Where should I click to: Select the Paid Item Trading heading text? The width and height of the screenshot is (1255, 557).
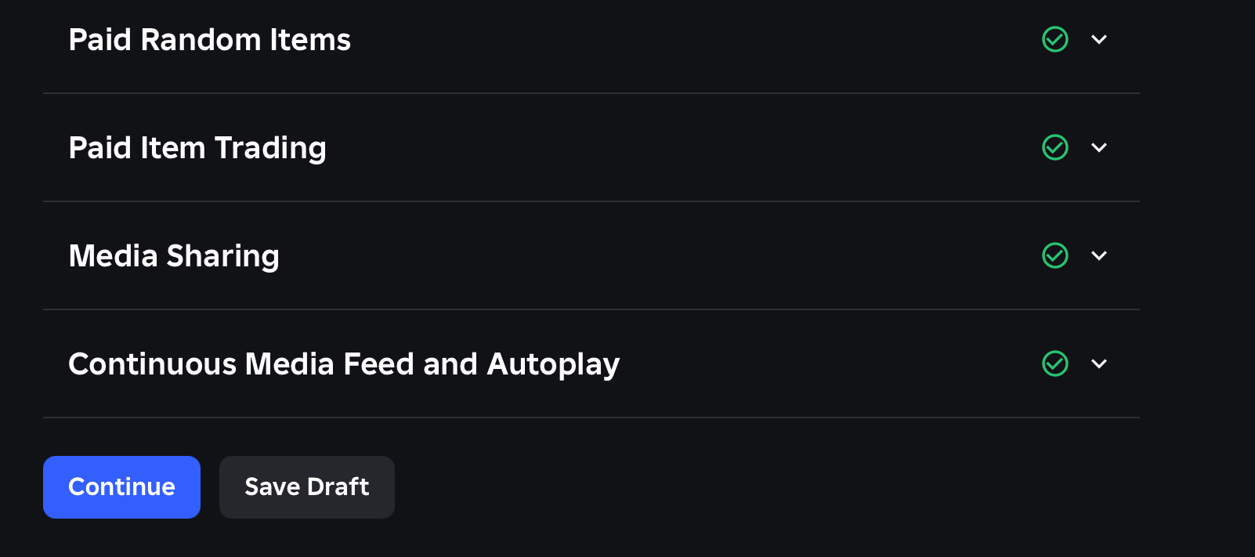coord(197,148)
